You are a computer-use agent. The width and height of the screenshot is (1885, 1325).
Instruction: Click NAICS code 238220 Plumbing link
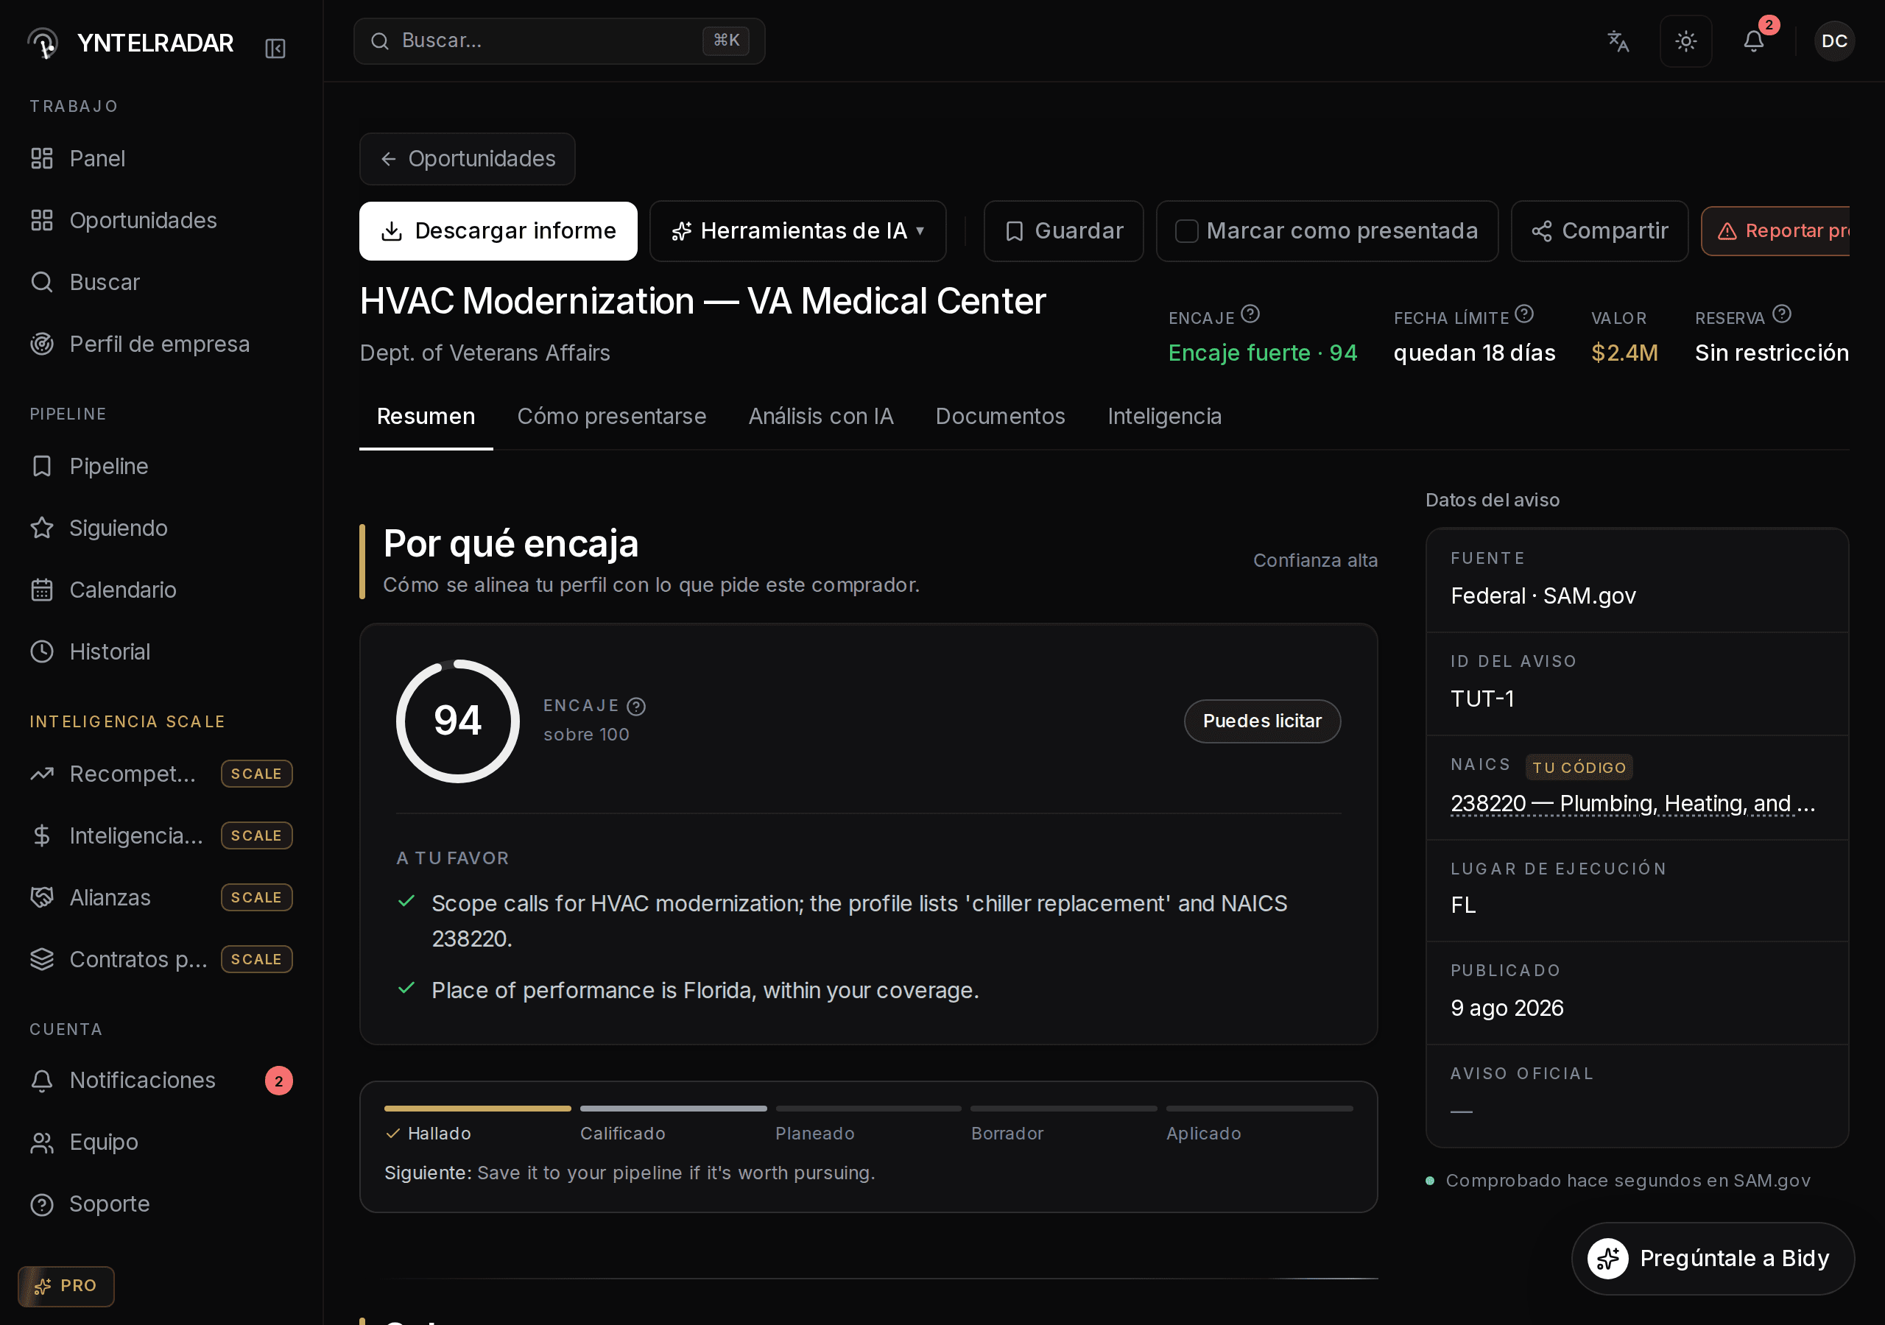tap(1632, 803)
